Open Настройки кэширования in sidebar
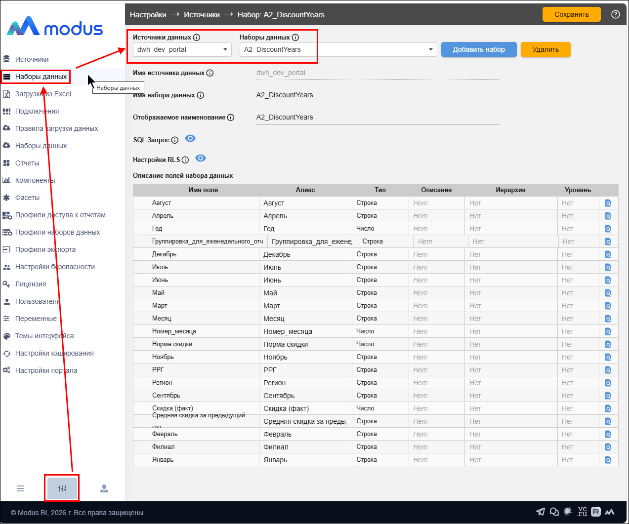Image resolution: width=629 pixels, height=524 pixels. (x=54, y=353)
